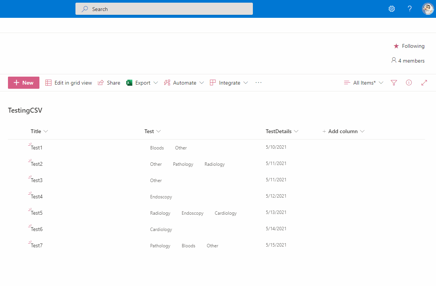Viewport: 436px width, 286px height.
Task: Open the user profile avatar
Action: tap(428, 9)
